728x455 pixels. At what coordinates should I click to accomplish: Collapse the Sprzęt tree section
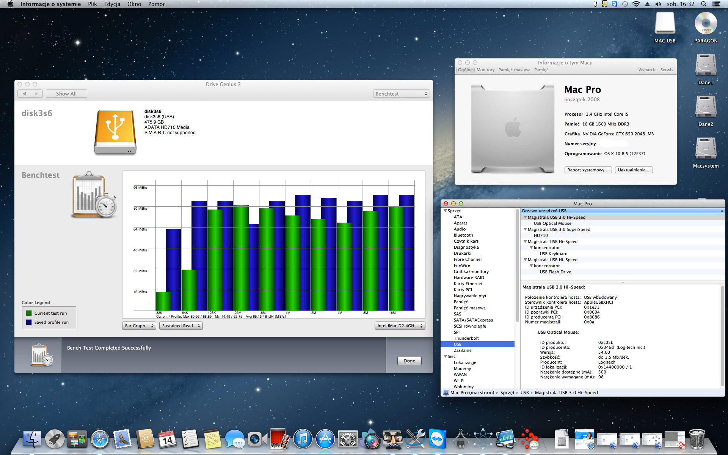tap(445, 211)
